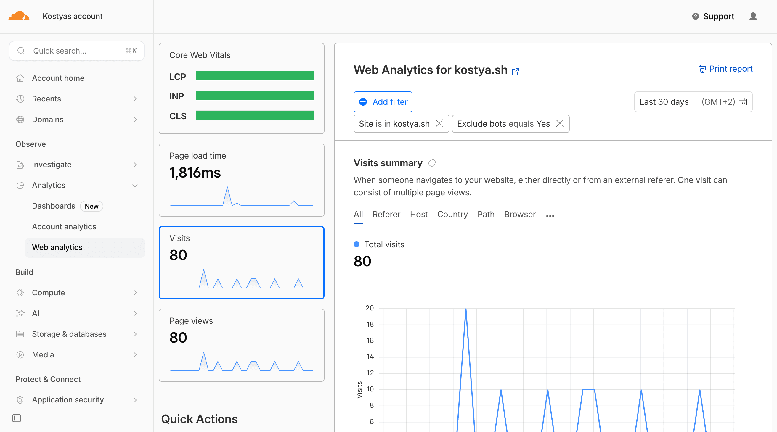The image size is (777, 432).
Task: Expand the Compute submenu chevron
Action: 135,293
